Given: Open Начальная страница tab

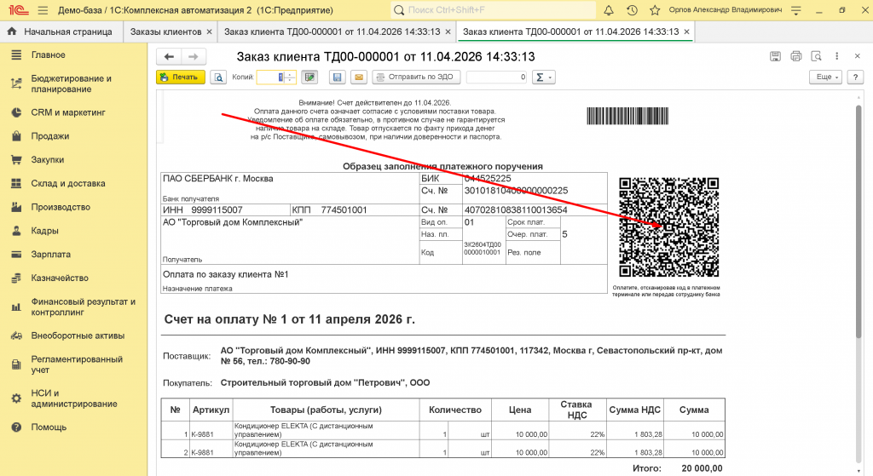Looking at the screenshot, I should [60, 32].
